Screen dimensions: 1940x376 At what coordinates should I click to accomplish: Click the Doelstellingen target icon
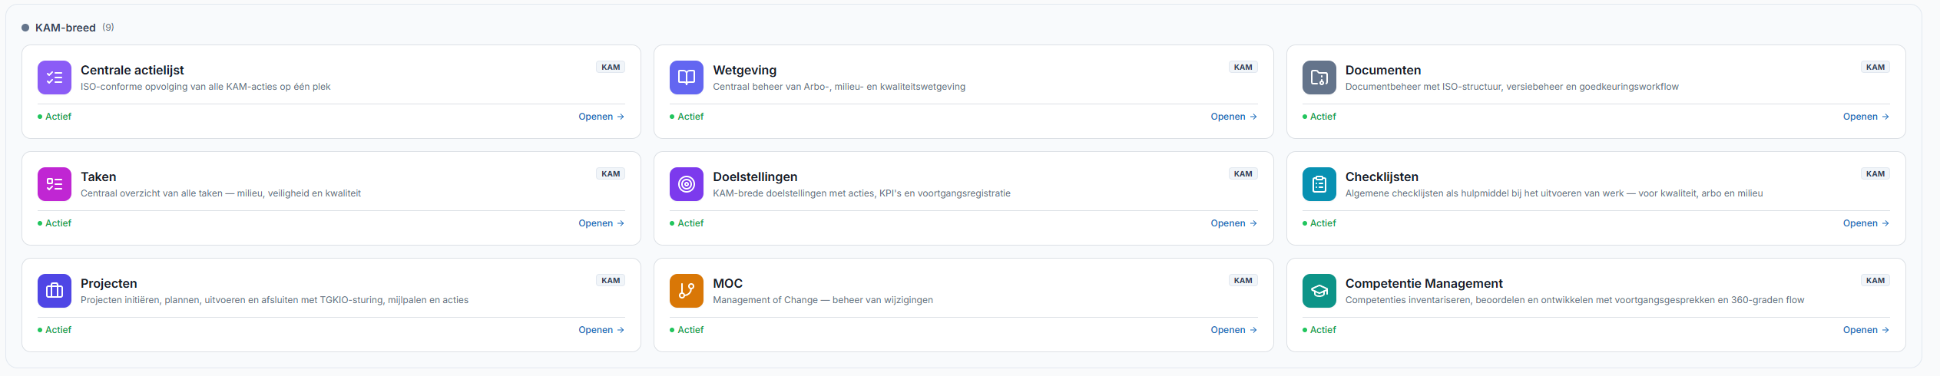tap(687, 184)
